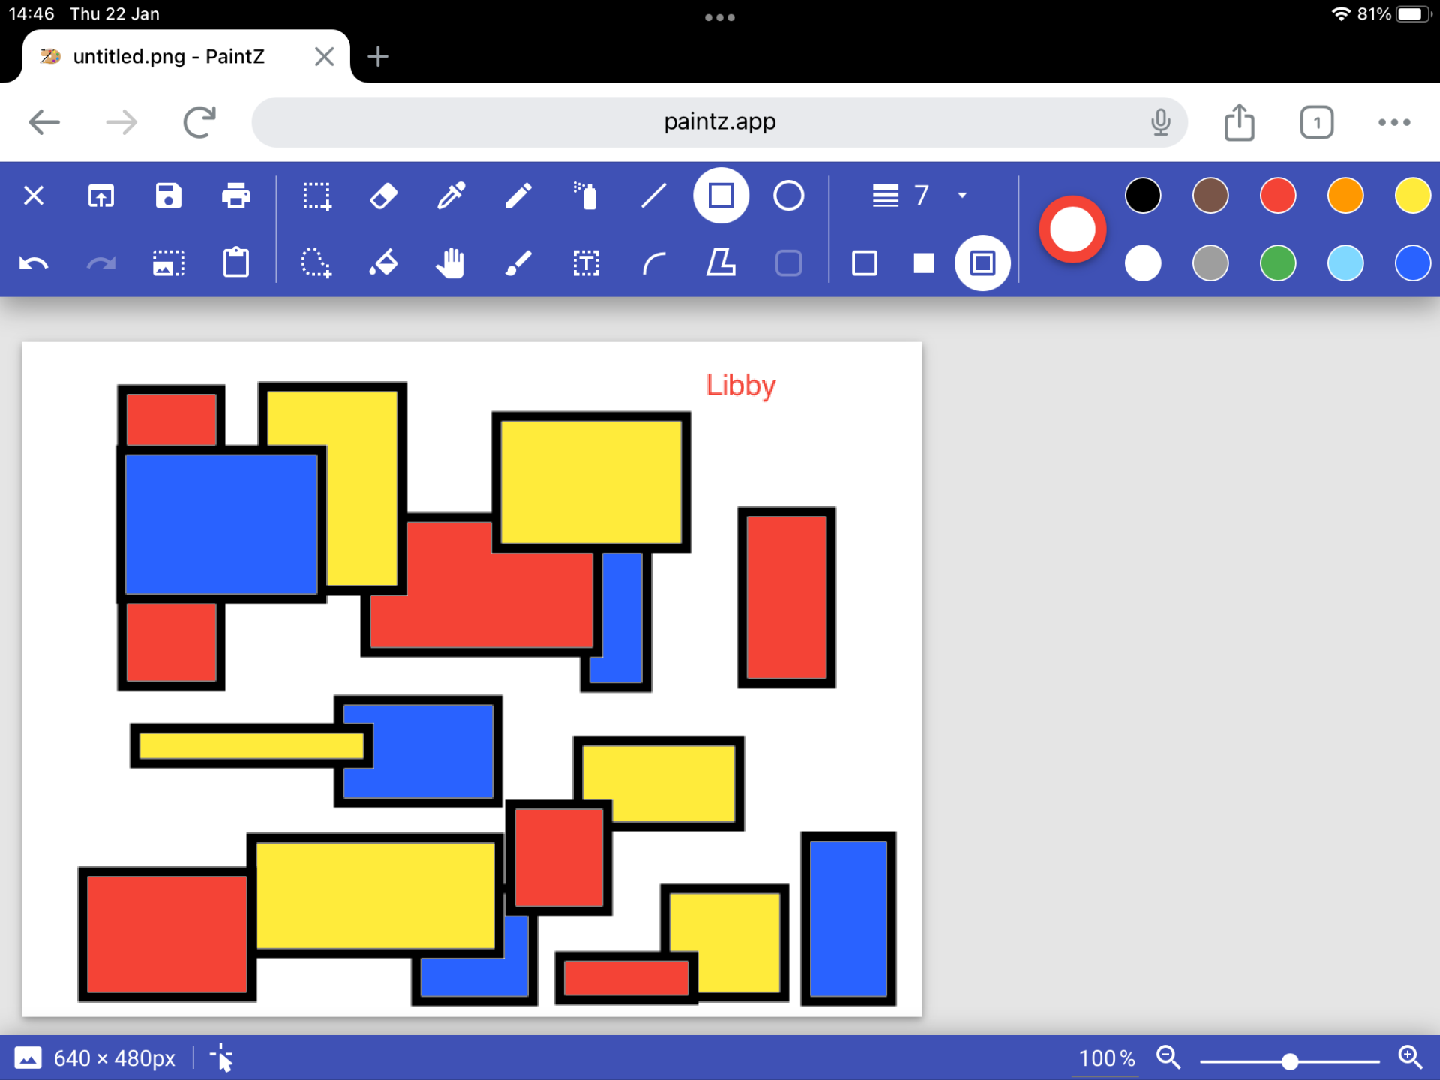Image resolution: width=1440 pixels, height=1080 pixels.
Task: Select the Airbrush spray tool
Action: 586,196
